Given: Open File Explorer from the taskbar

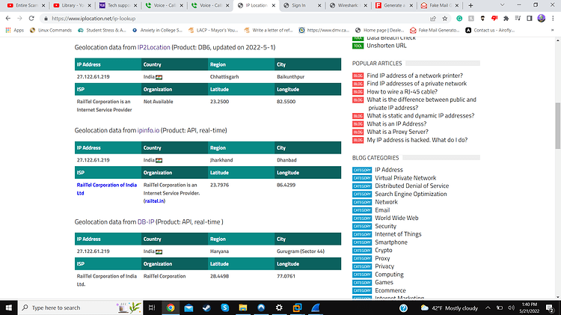Looking at the screenshot, I should 243,308.
